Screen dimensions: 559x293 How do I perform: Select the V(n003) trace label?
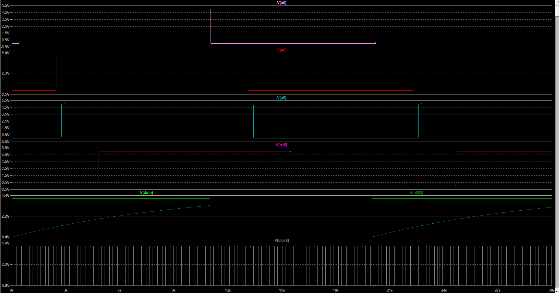[x=416, y=192]
